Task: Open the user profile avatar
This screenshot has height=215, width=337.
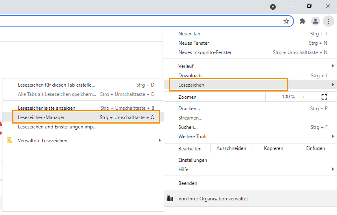Action: tap(315, 21)
